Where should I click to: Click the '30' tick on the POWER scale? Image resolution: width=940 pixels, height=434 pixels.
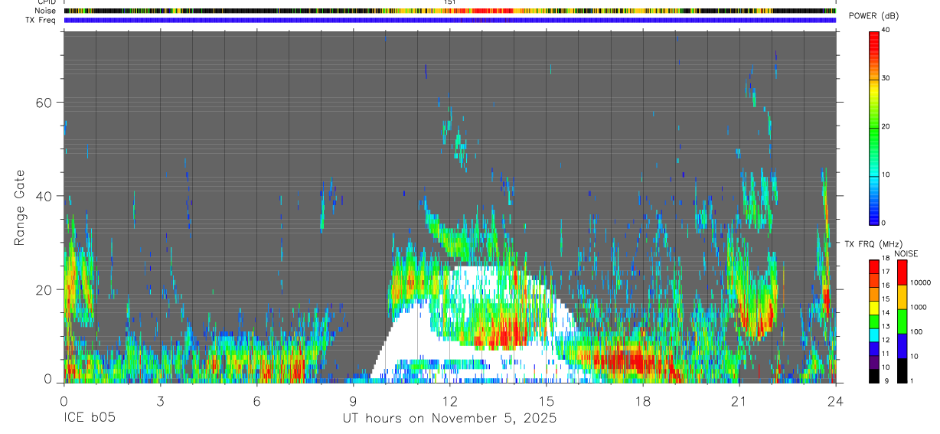[886, 78]
